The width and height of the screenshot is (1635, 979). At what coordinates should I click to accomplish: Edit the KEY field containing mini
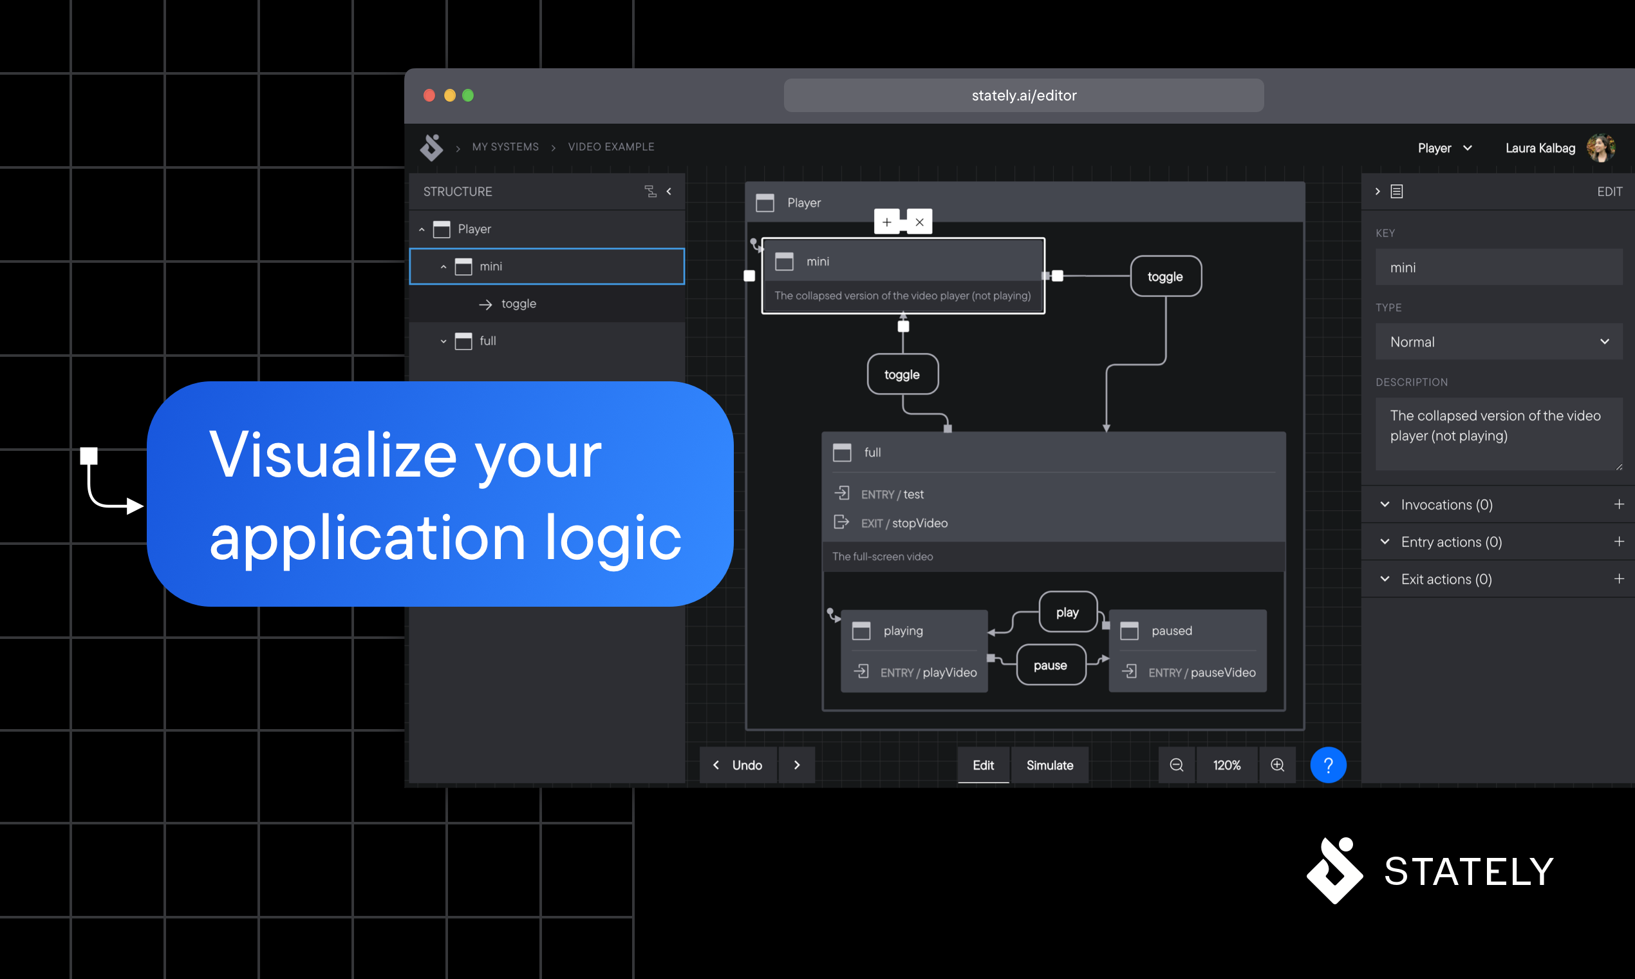[1499, 267]
